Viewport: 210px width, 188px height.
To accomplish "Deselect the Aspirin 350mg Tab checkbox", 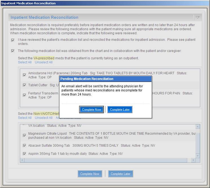I will 25,154.
